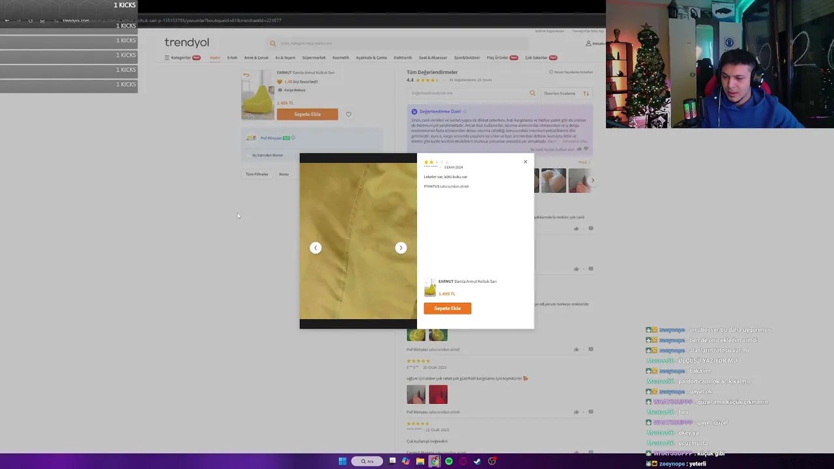Open the Tüm Filtreler button
834x469 pixels.
click(257, 175)
